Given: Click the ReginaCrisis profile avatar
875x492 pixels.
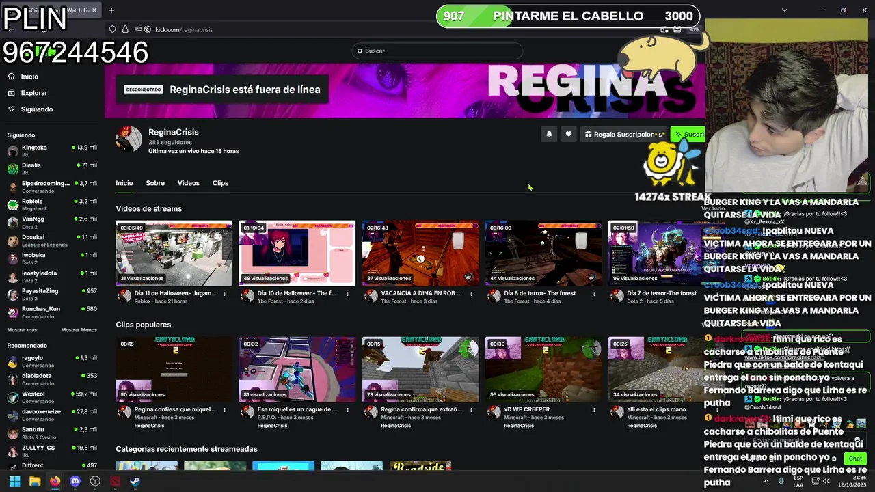Looking at the screenshot, I should click(x=129, y=139).
